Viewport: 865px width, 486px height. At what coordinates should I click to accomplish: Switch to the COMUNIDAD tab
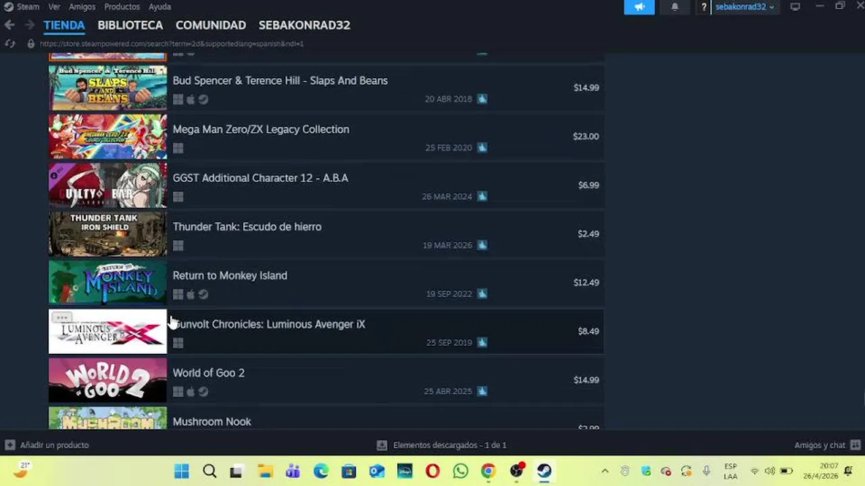click(x=211, y=25)
